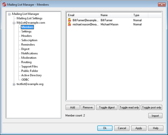This screenshot has height=135, width=168.
Task: Add a new list member
Action: click(x=73, y=107)
